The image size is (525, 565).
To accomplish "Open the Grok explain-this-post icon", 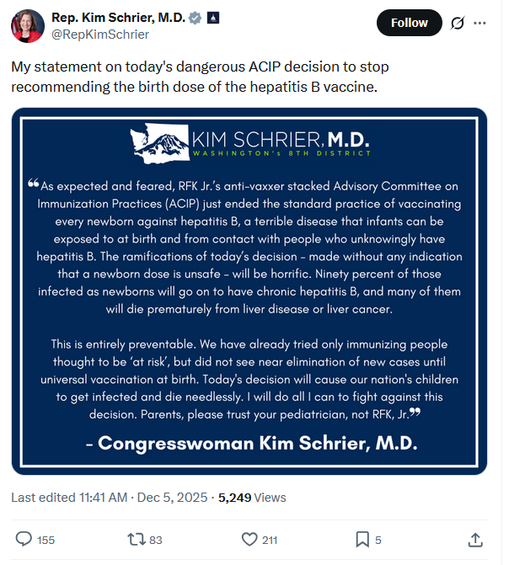I will click(458, 23).
